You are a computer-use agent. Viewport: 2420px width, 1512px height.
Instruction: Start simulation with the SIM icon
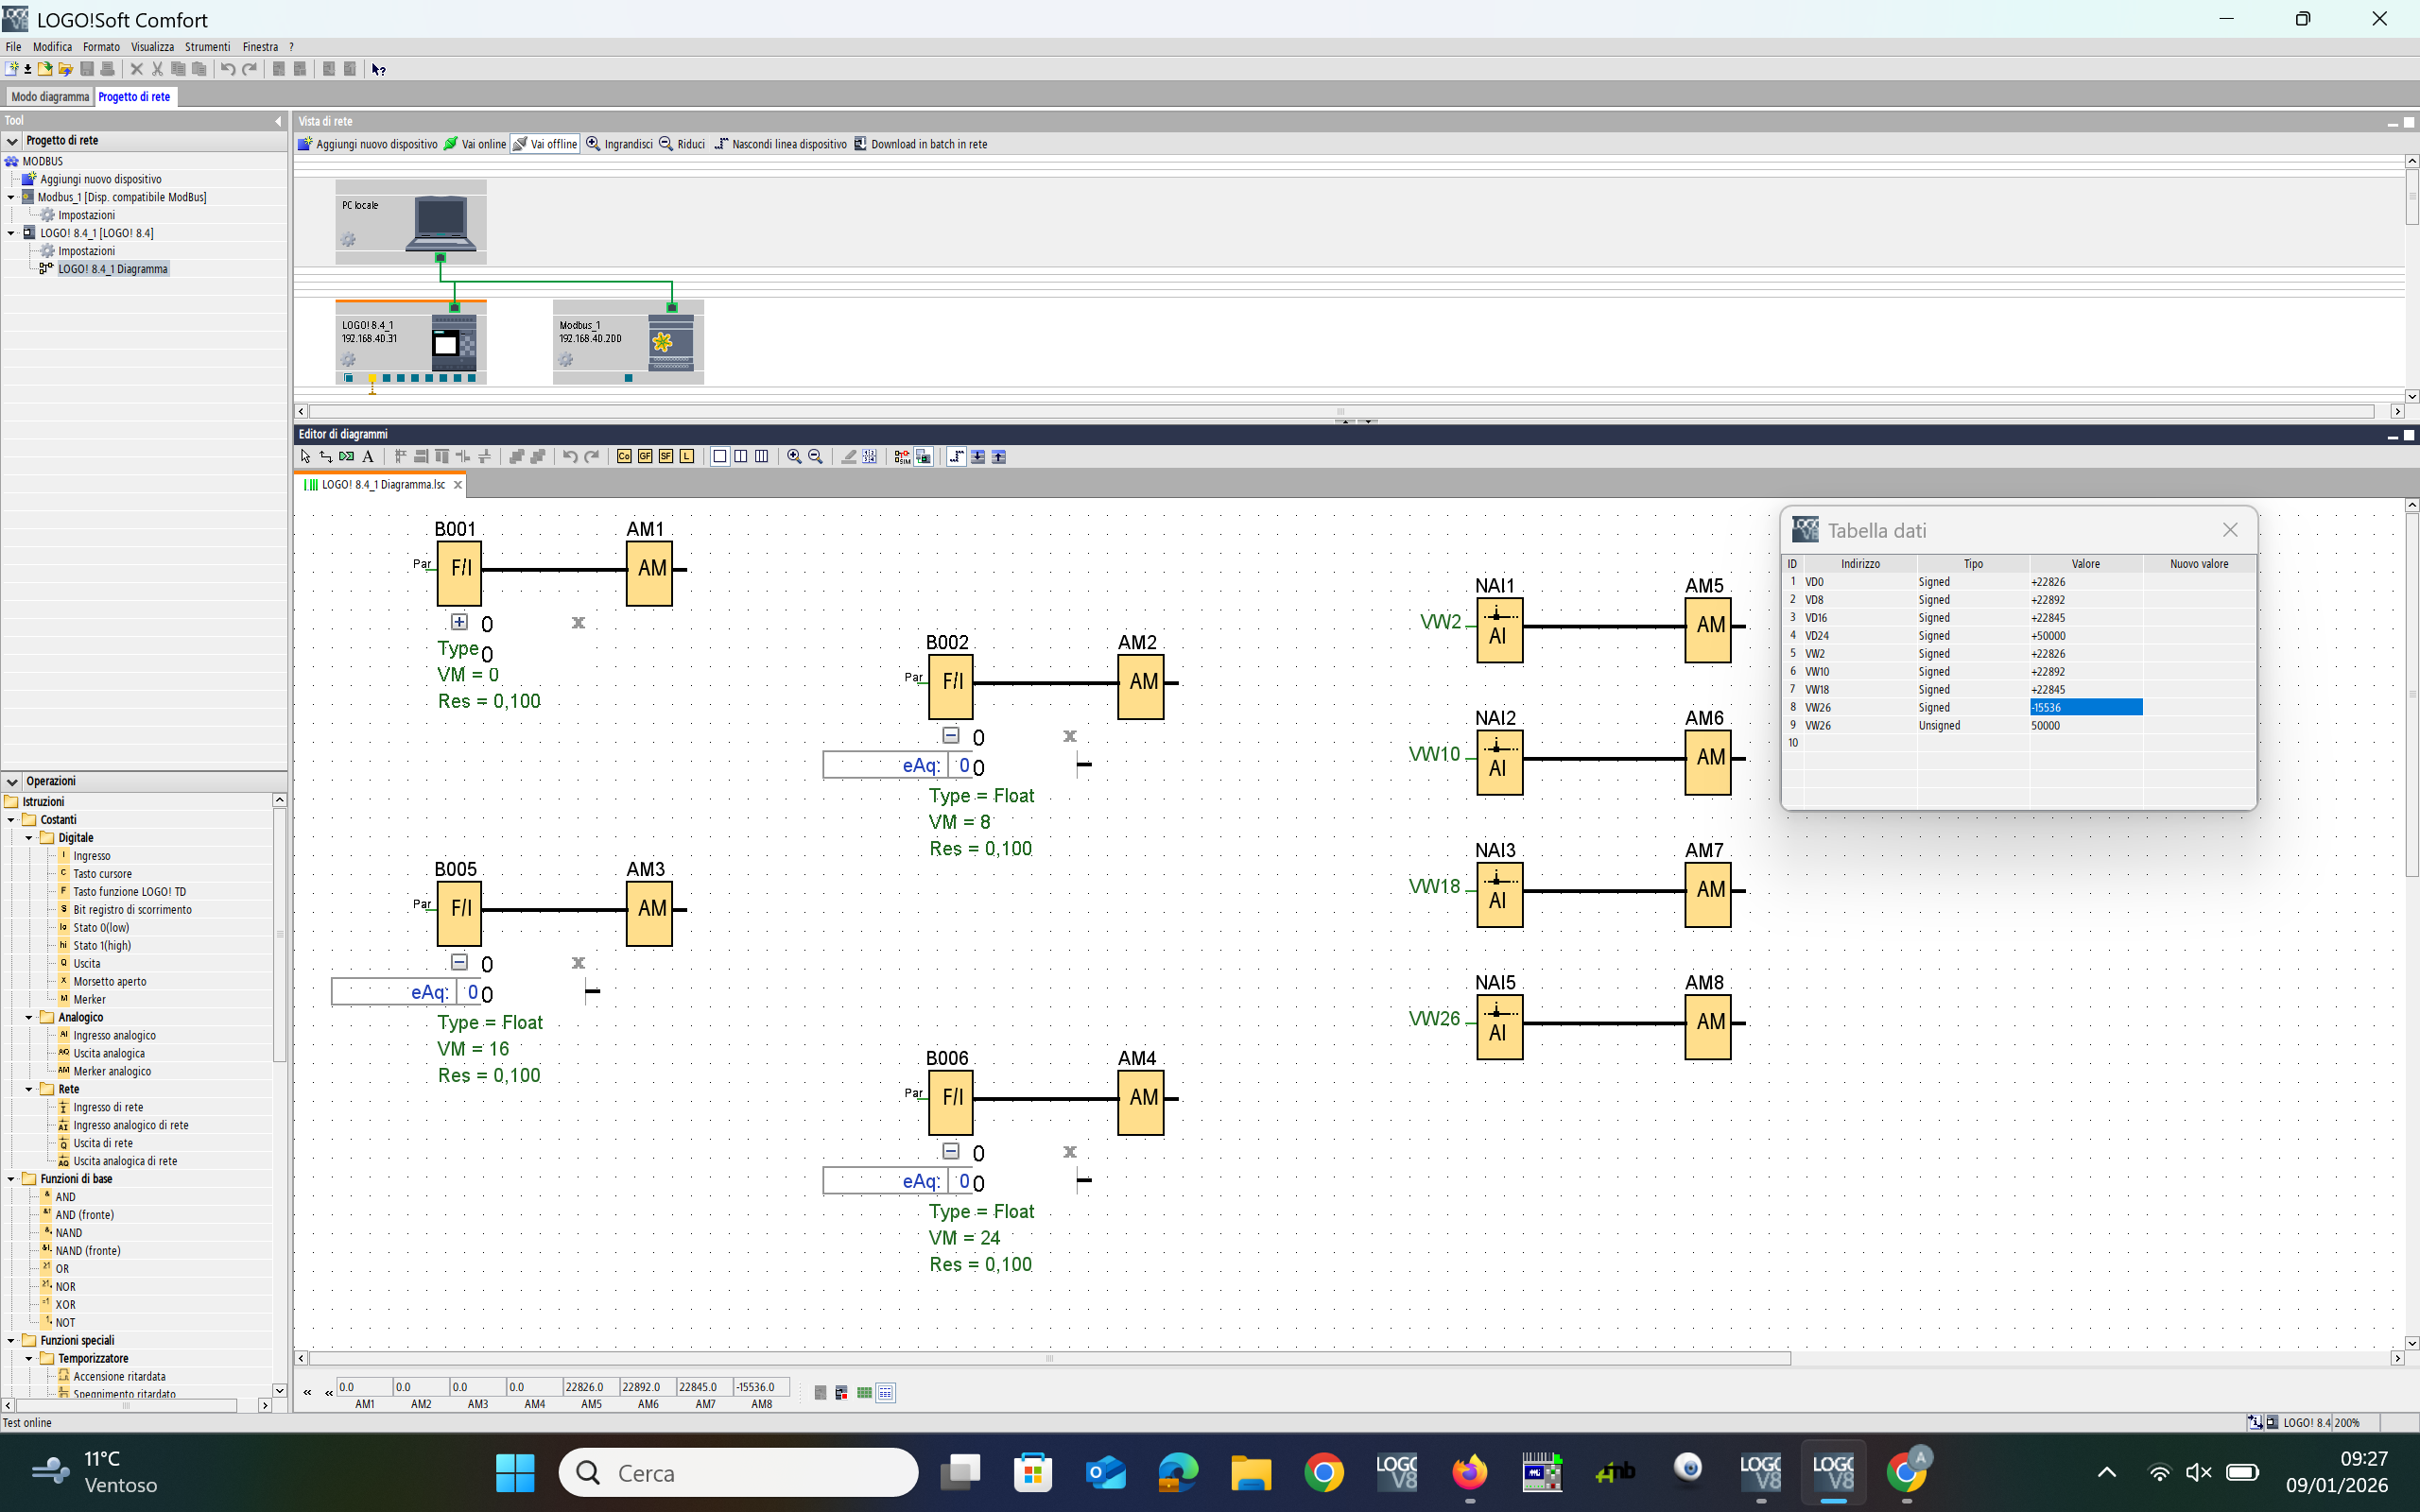902,457
